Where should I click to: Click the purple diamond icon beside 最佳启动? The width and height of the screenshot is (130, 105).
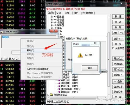point(59,92)
